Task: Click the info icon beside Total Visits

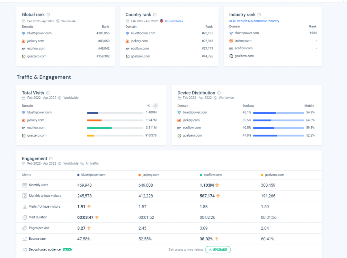Action: pos(48,93)
